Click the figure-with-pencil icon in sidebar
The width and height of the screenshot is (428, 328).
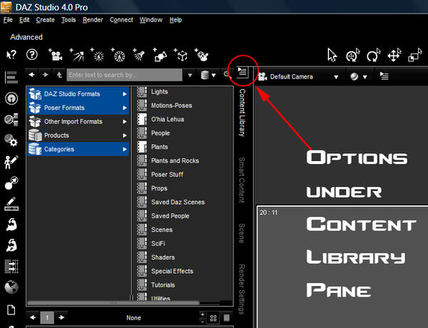click(x=11, y=162)
